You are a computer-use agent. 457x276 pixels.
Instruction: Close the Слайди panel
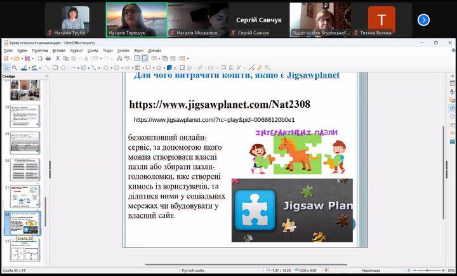pos(46,76)
